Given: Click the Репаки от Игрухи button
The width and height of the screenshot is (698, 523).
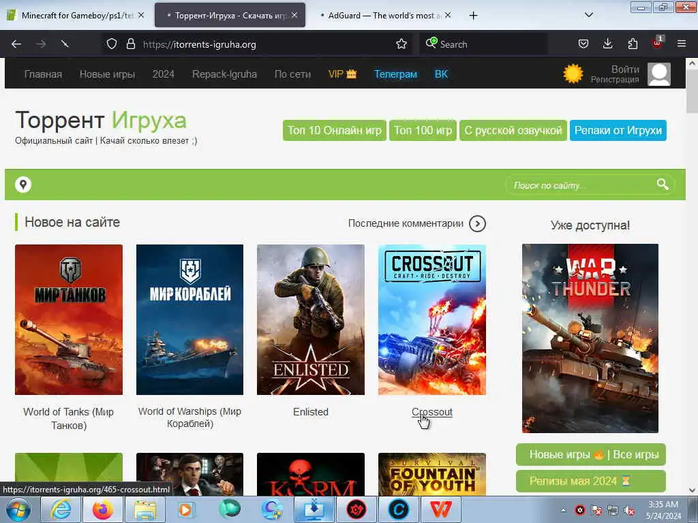Looking at the screenshot, I should click(618, 130).
